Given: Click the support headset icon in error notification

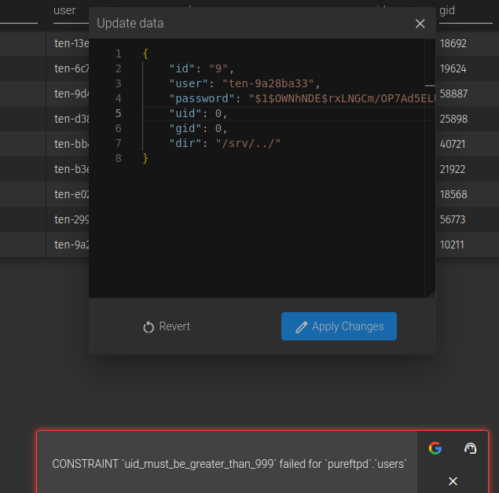Looking at the screenshot, I should [470, 448].
